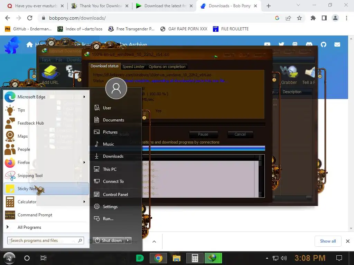This screenshot has height=265, width=354.
Task: Open FILE ROULETTE bookmark
Action: [231, 29]
